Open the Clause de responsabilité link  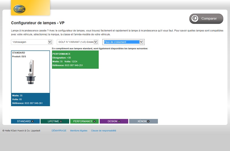tap(103, 131)
